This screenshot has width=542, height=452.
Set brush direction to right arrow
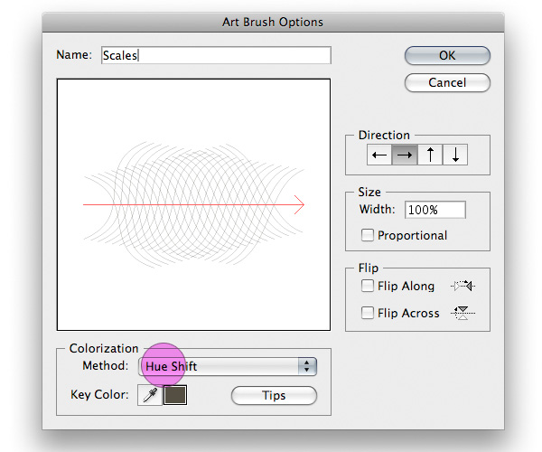coord(405,155)
